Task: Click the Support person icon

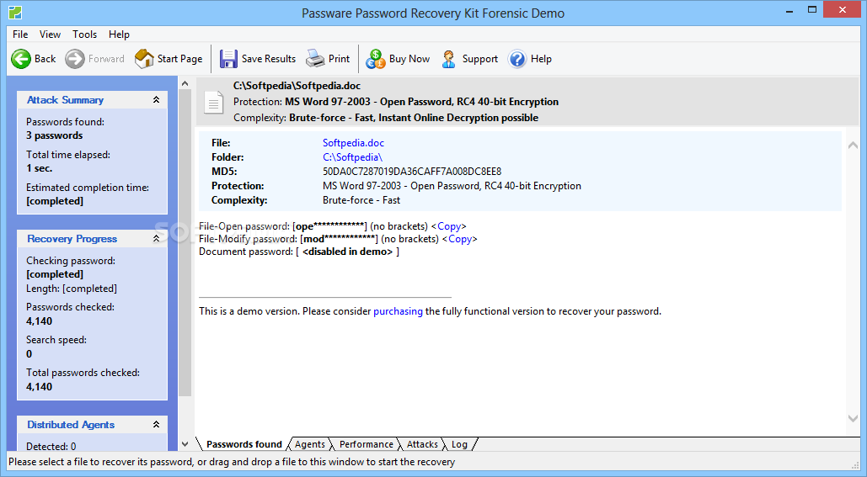Action: pos(448,59)
